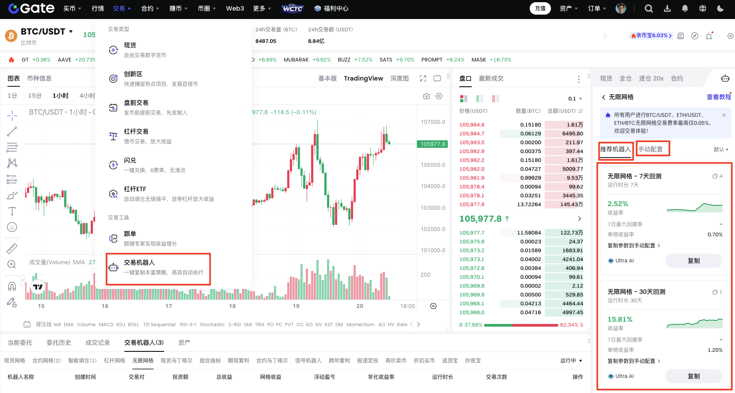The height and width of the screenshot is (393, 735).
Task: Click the 充值 deposit button
Action: point(540,8)
